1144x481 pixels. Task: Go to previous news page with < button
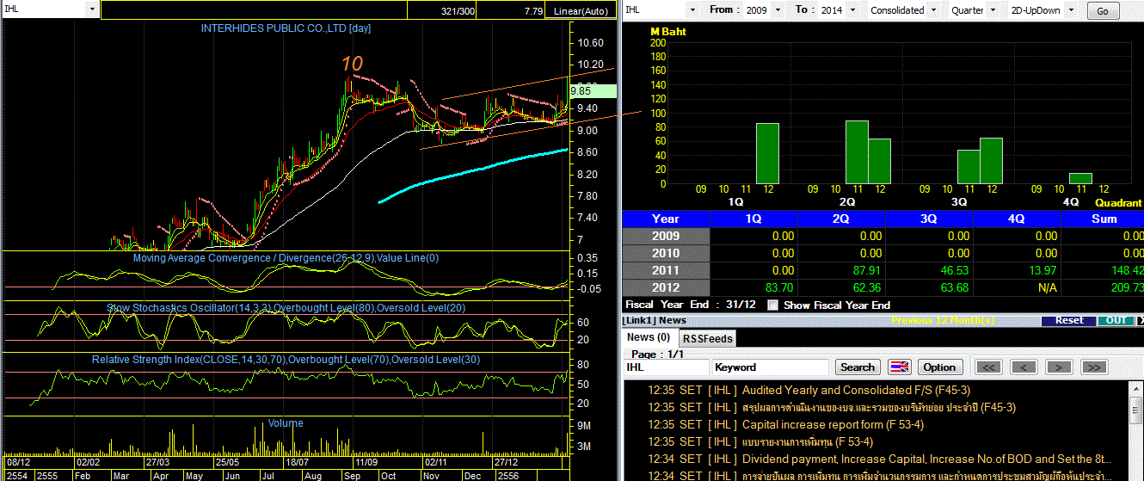1024,367
